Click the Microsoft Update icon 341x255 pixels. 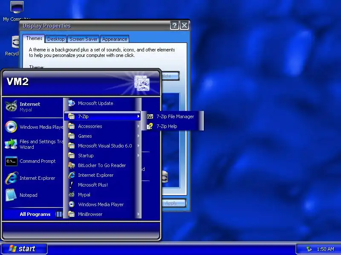[x=71, y=103]
